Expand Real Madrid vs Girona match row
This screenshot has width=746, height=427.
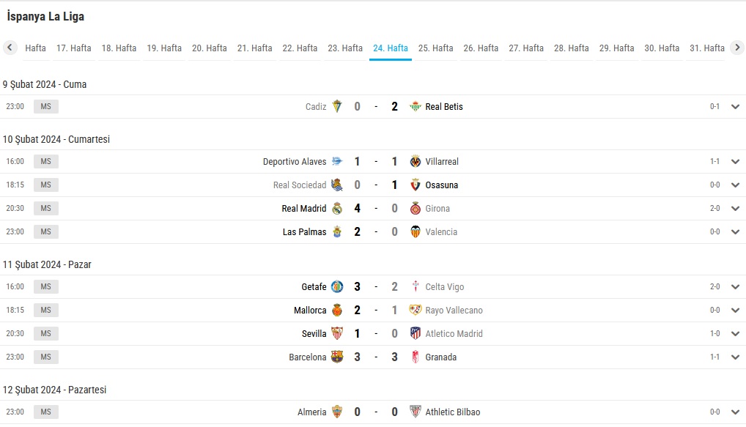(735, 208)
